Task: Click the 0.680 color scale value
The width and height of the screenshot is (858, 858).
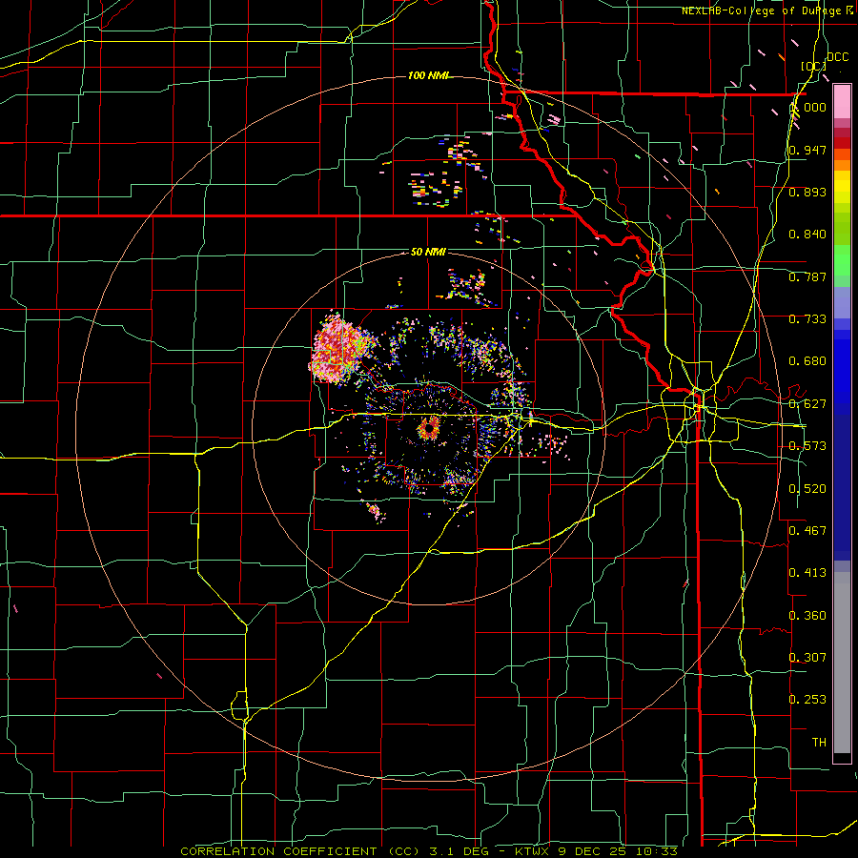Action: coord(807,361)
